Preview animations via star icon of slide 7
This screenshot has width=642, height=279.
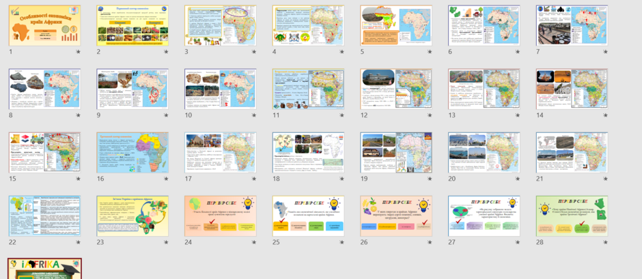coord(605,52)
